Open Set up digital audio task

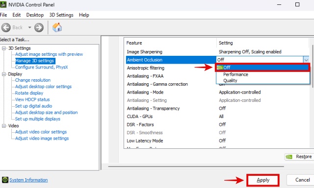[34, 106]
